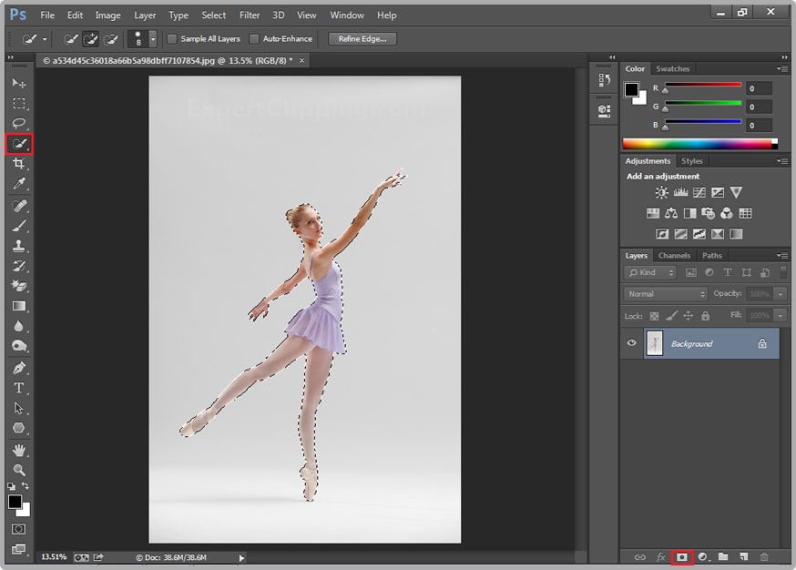The width and height of the screenshot is (796, 570).
Task: Click the Add layer mask icon
Action: point(681,556)
